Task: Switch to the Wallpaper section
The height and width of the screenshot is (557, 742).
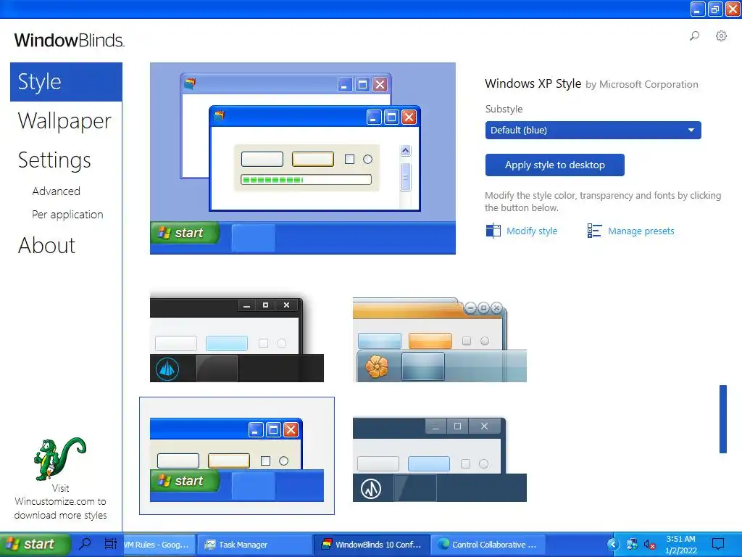Action: click(x=64, y=121)
